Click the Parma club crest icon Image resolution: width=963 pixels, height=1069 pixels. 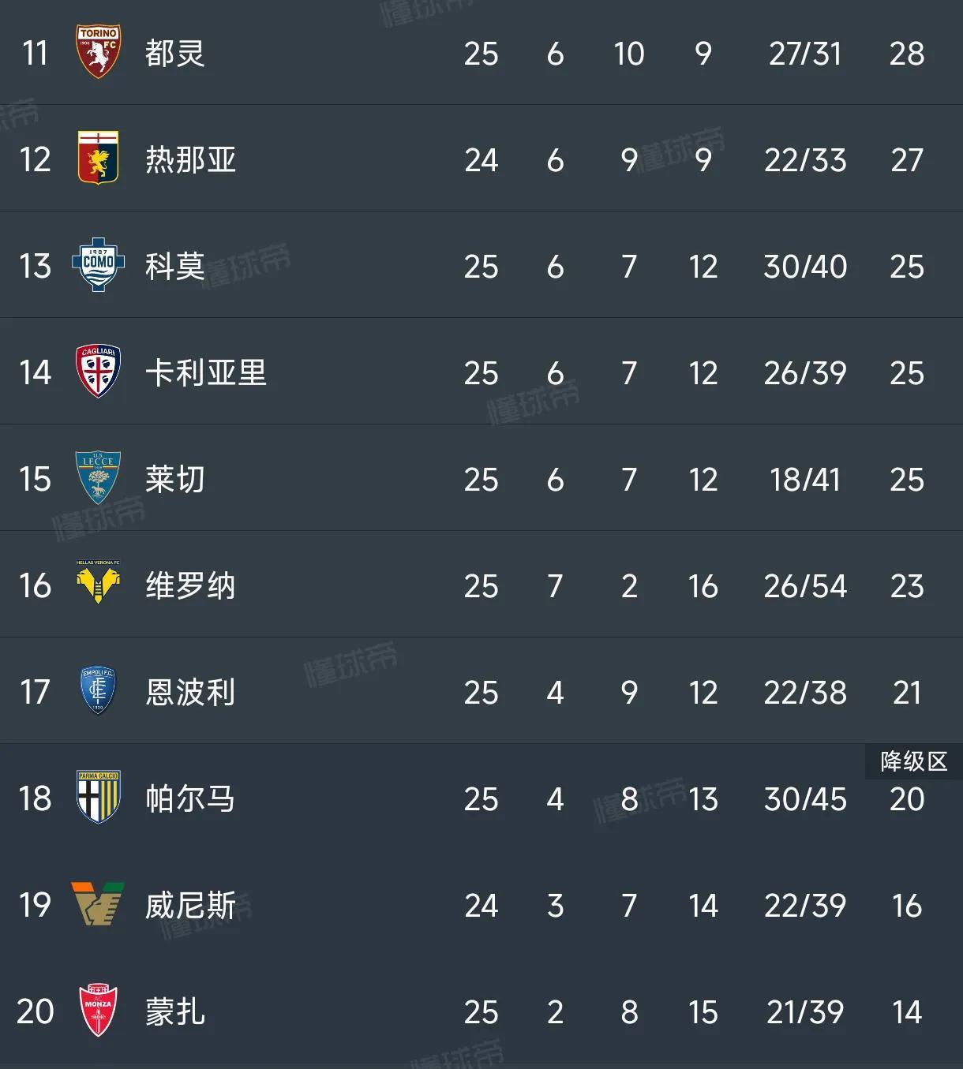pyautogui.click(x=97, y=798)
